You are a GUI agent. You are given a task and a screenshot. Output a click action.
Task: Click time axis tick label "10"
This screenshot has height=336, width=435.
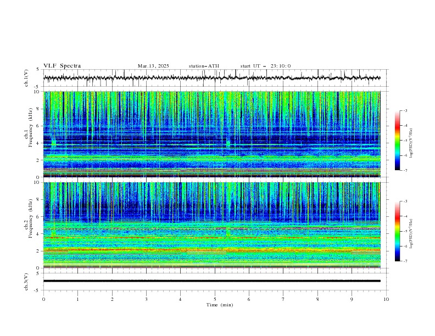[x=386, y=299]
